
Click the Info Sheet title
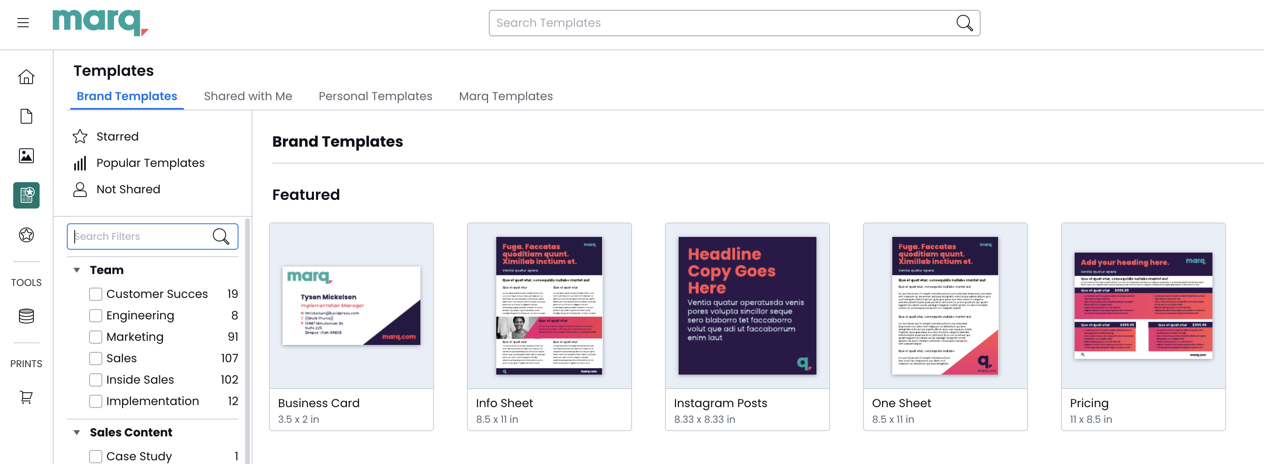(504, 403)
